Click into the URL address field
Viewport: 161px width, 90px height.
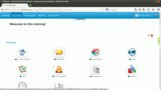(x=53, y=9)
